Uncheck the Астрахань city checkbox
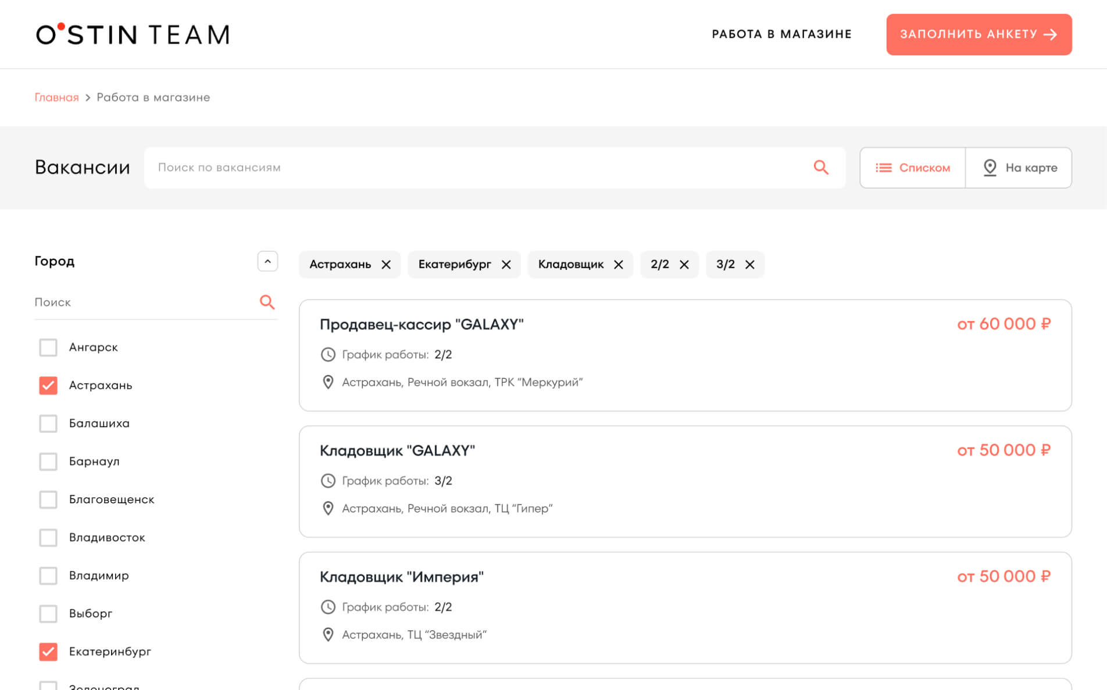 (48, 385)
